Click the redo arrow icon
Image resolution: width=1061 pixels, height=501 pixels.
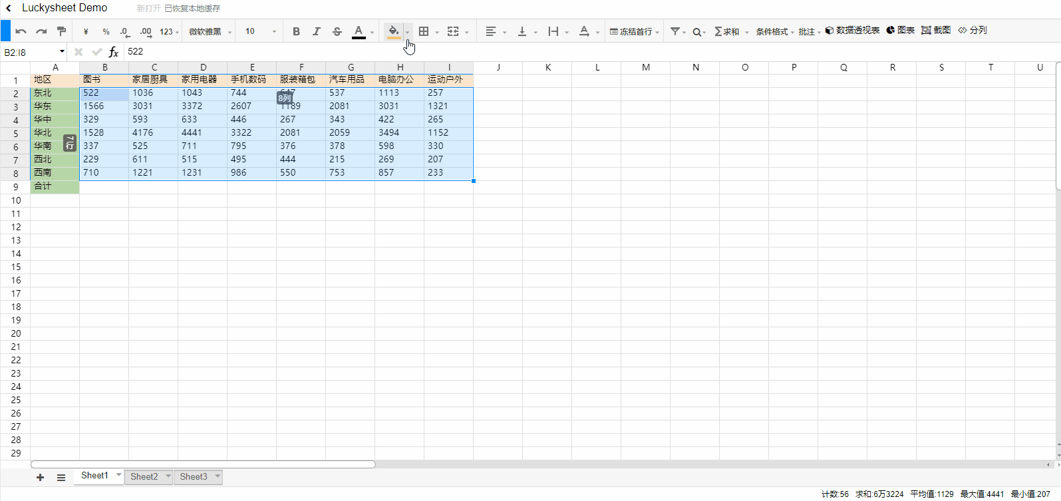(41, 31)
